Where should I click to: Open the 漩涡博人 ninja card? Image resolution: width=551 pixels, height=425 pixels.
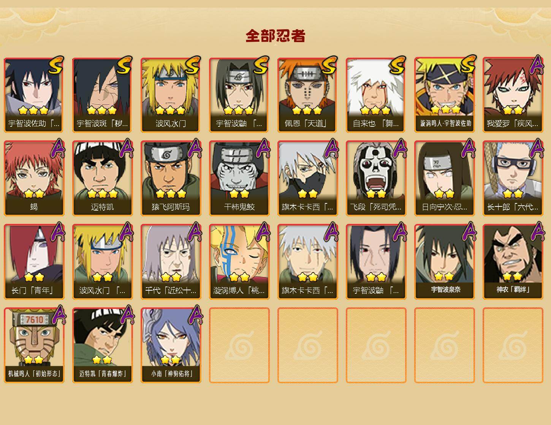[x=239, y=262]
